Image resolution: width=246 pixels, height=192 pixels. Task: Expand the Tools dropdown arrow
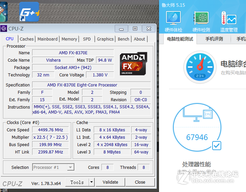pos(91,182)
